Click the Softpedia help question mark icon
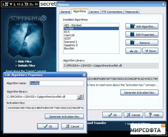 click(44, 18)
